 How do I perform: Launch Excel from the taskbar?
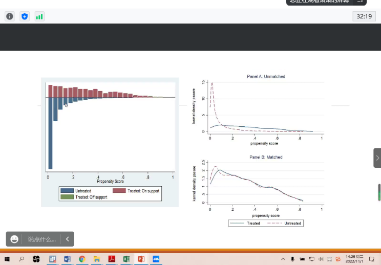point(126,259)
